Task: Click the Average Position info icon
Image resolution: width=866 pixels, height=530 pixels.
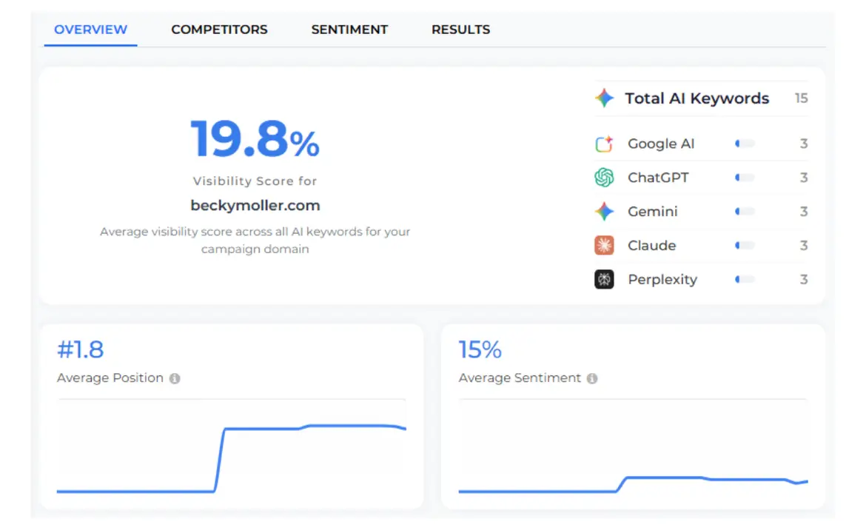Action: coord(175,378)
